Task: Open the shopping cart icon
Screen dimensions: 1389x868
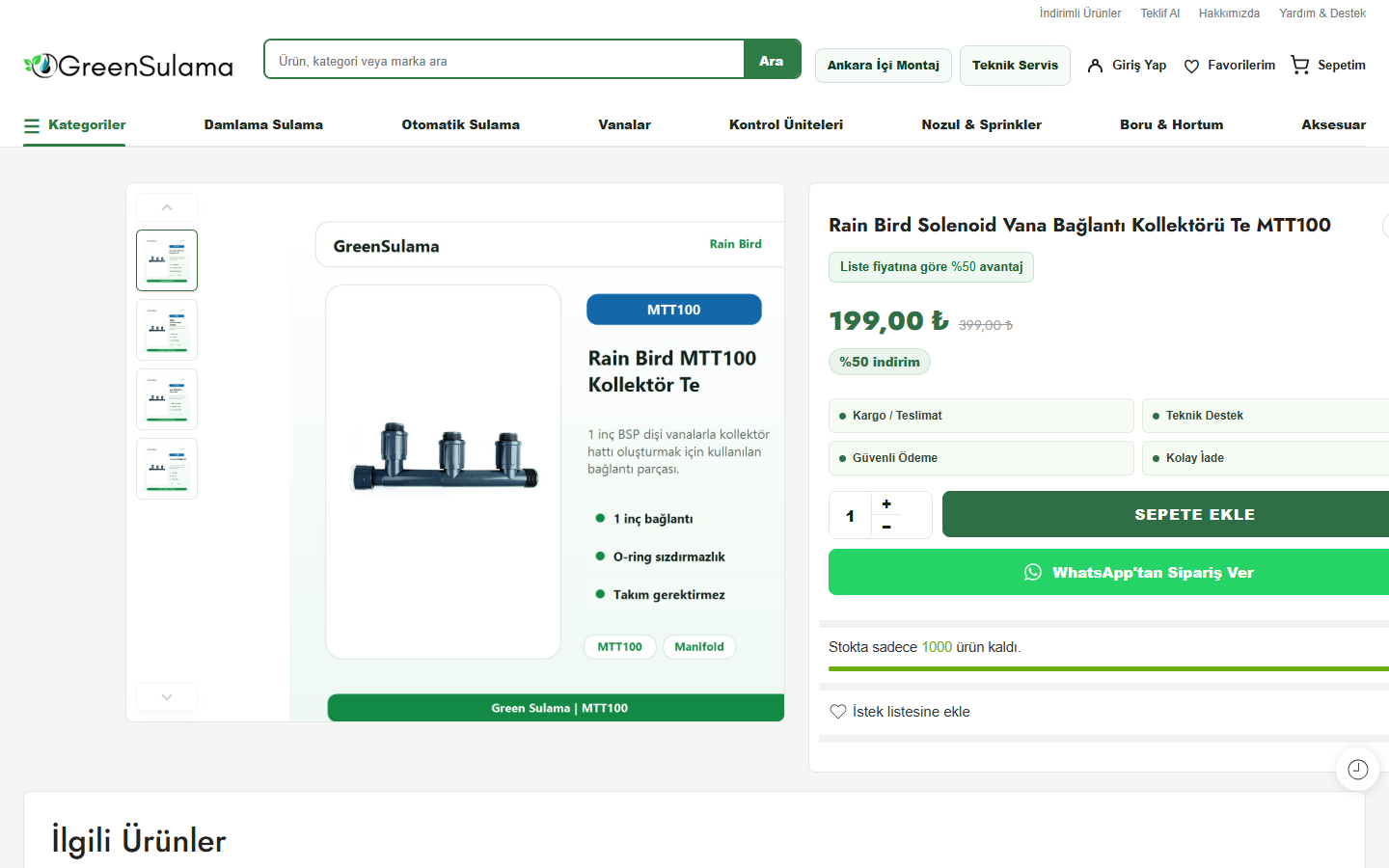Action: pos(1300,65)
